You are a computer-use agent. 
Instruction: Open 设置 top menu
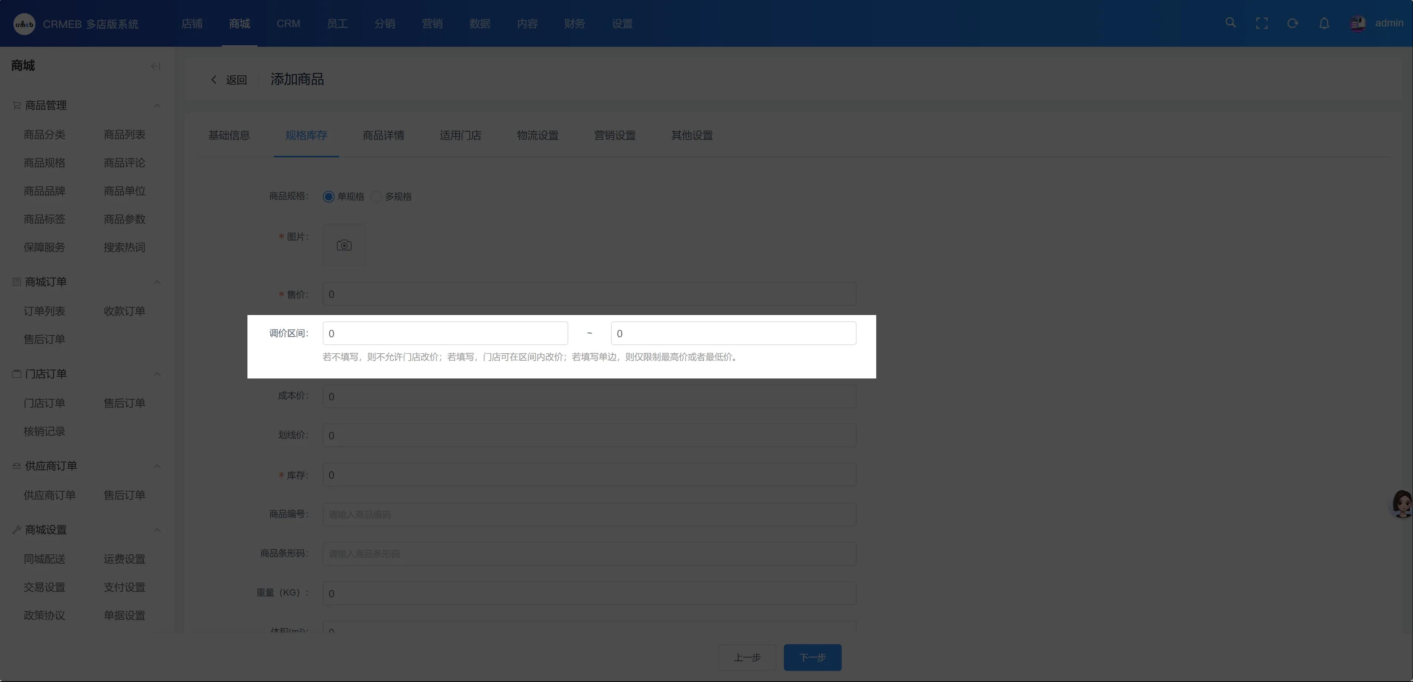622,24
